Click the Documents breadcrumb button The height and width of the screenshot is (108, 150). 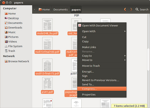61,10
